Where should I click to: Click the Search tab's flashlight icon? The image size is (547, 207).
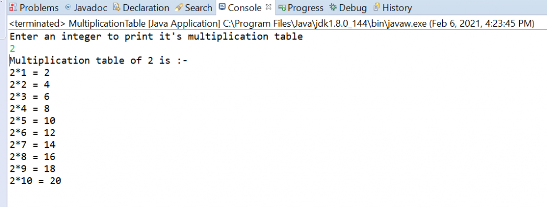[178, 7]
